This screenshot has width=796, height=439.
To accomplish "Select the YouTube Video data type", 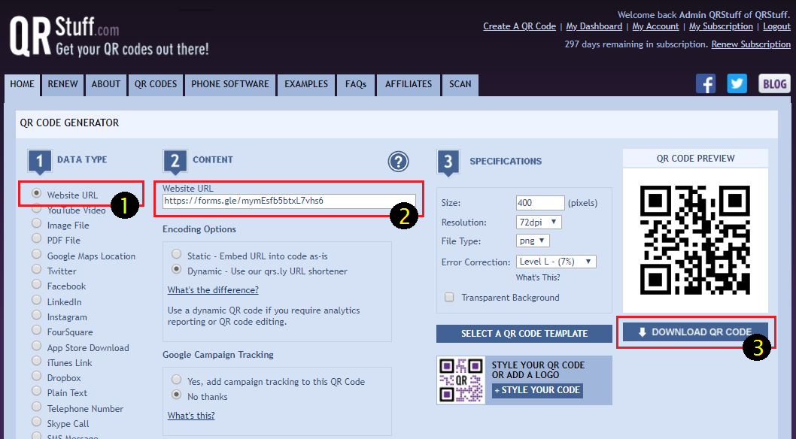I will click(x=36, y=208).
